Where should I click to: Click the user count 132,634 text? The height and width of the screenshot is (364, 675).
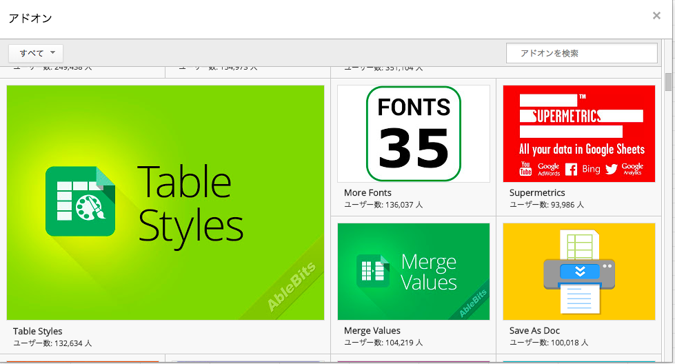pos(52,343)
